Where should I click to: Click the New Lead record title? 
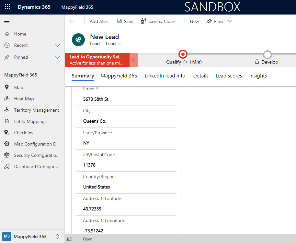105,37
